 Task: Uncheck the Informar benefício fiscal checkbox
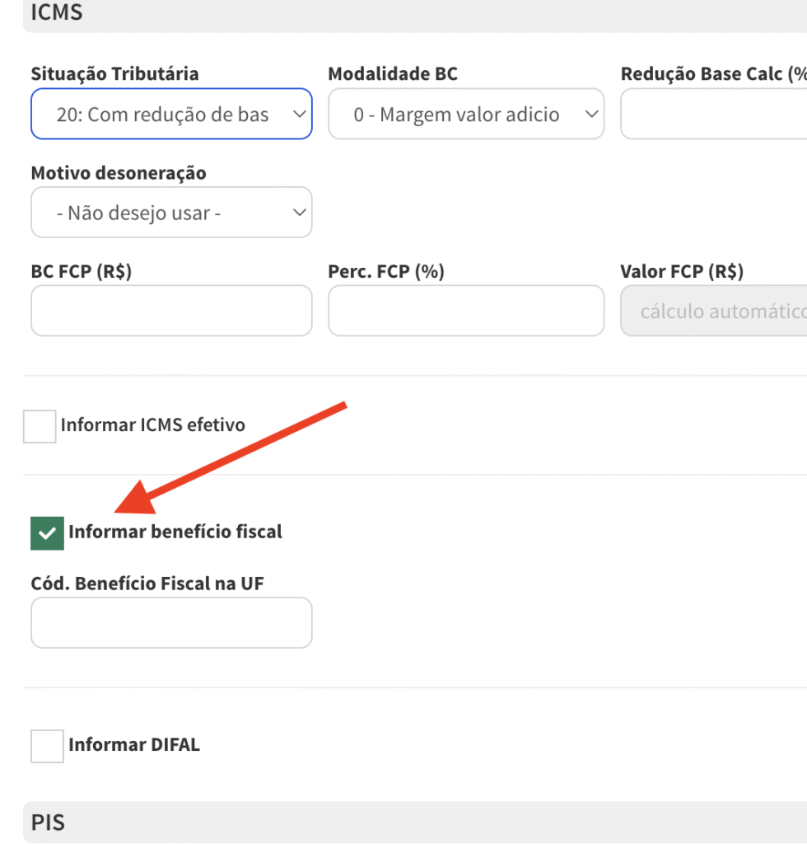[47, 533]
